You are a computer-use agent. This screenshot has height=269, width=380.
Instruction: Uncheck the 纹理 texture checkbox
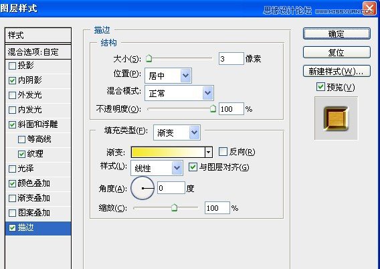tap(21, 154)
